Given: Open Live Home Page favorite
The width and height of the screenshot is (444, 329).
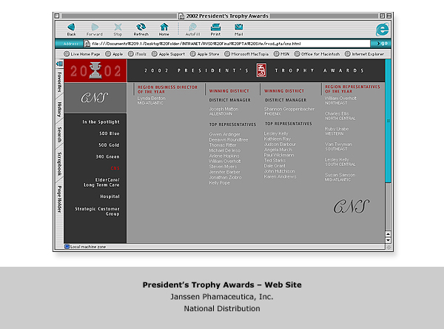Looking at the screenshot, I should pos(82,54).
